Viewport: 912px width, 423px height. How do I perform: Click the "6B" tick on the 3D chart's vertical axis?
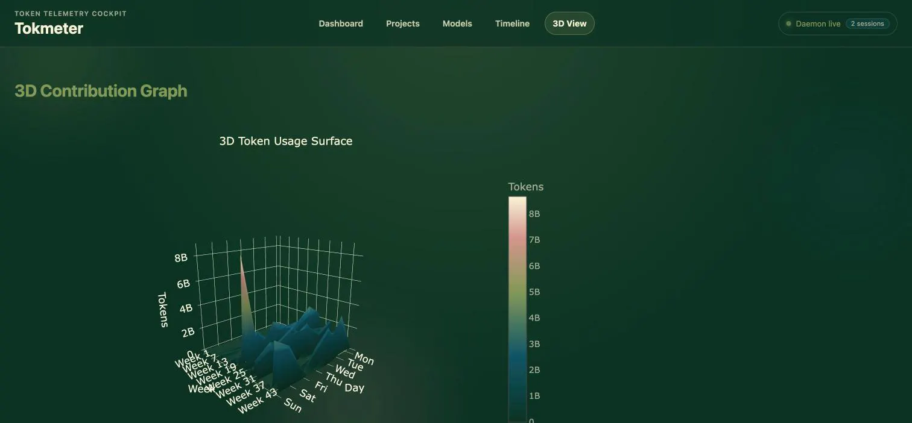click(x=183, y=283)
